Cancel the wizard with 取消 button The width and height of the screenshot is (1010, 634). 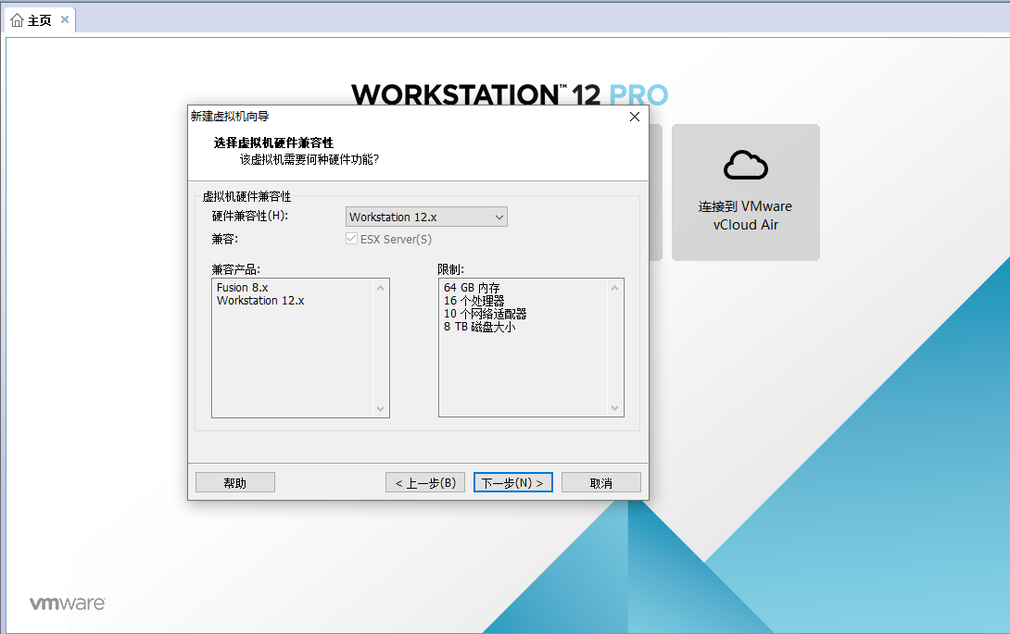[601, 483]
